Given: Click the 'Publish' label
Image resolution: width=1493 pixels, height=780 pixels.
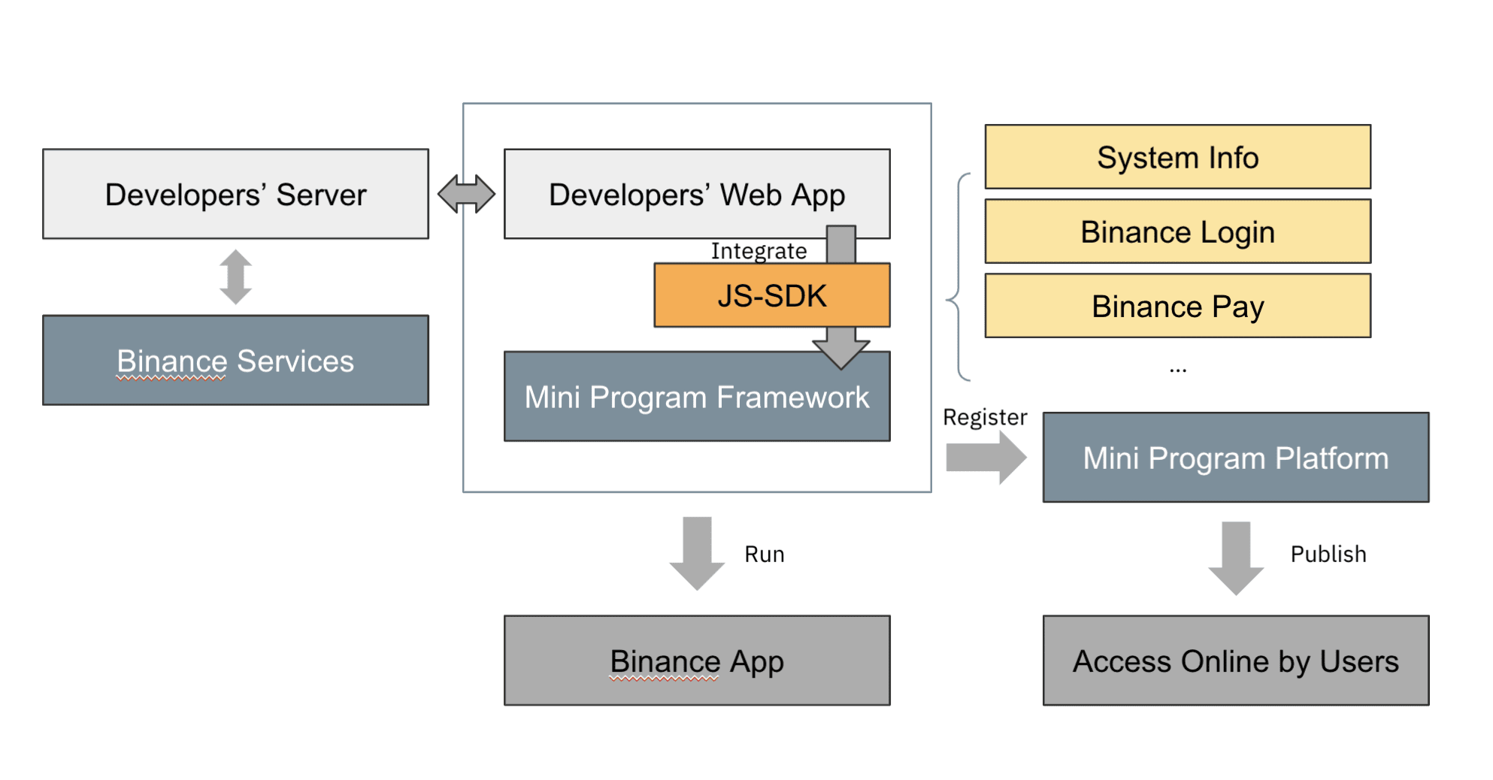Looking at the screenshot, I should 1328,555.
